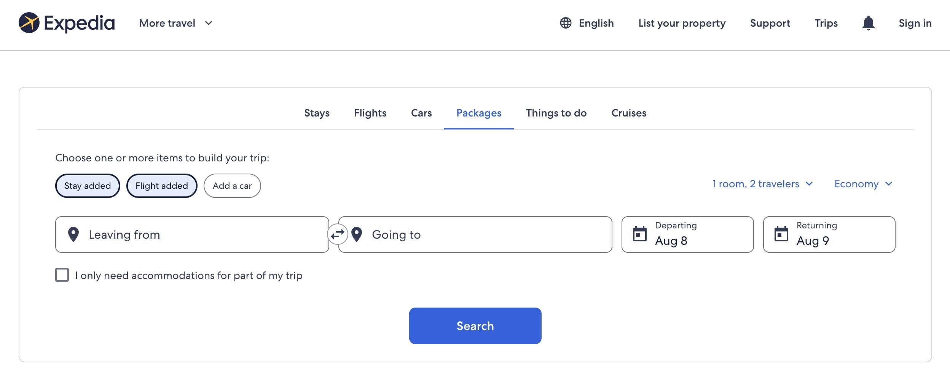Click the Expedia airplane logo
This screenshot has width=950, height=386.
pyautogui.click(x=30, y=23)
